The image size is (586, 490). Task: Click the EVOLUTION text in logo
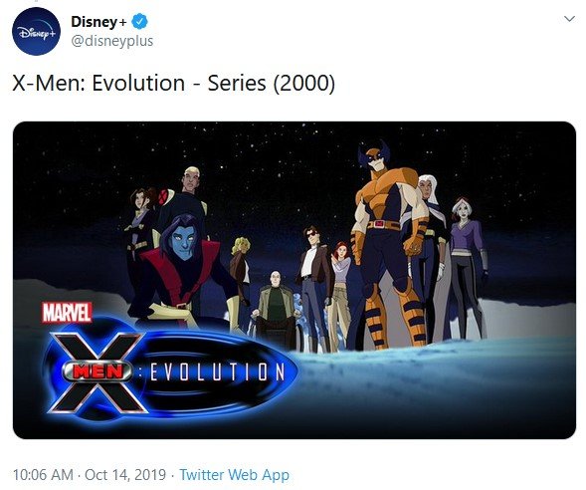pyautogui.click(x=217, y=372)
